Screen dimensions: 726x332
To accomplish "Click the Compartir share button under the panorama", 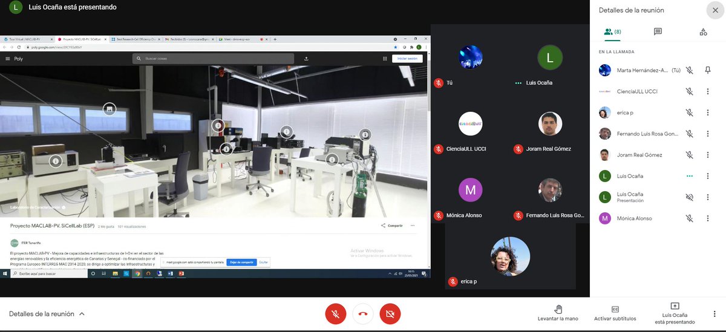I will (x=392, y=226).
